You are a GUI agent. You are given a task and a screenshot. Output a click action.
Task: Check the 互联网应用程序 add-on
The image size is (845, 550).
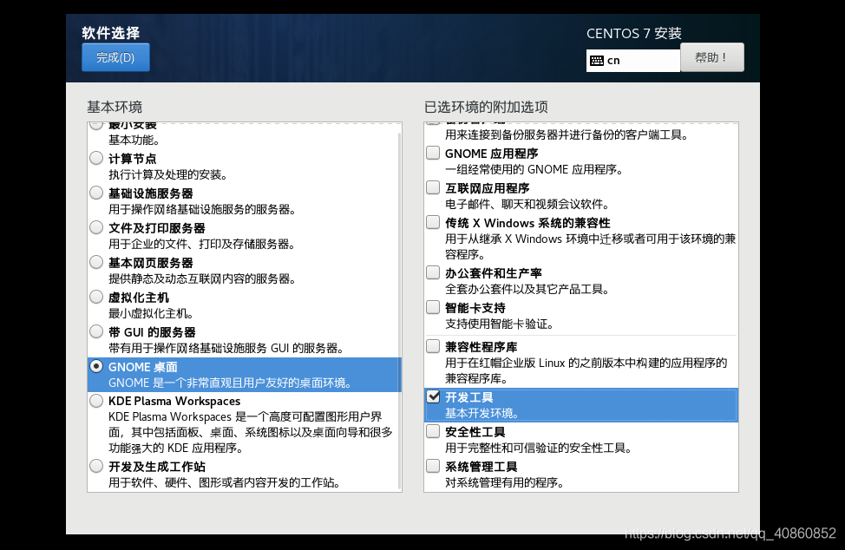pos(433,187)
